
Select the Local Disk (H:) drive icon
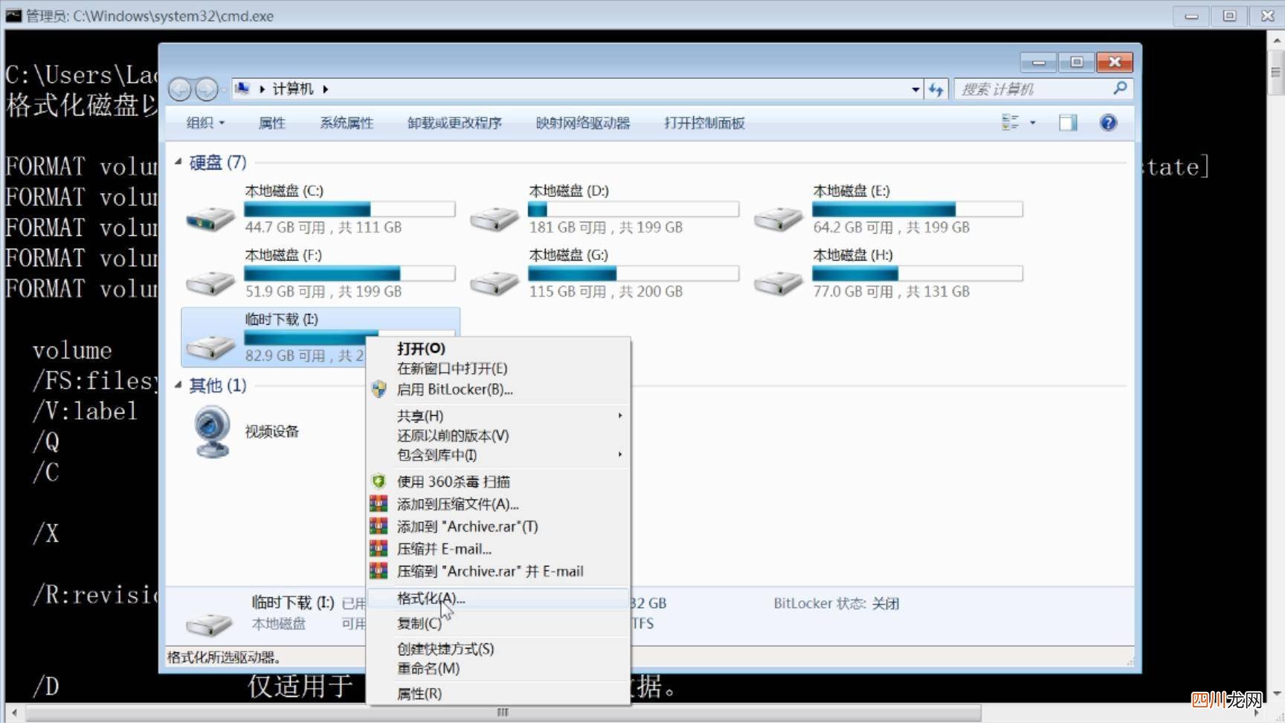click(x=779, y=282)
